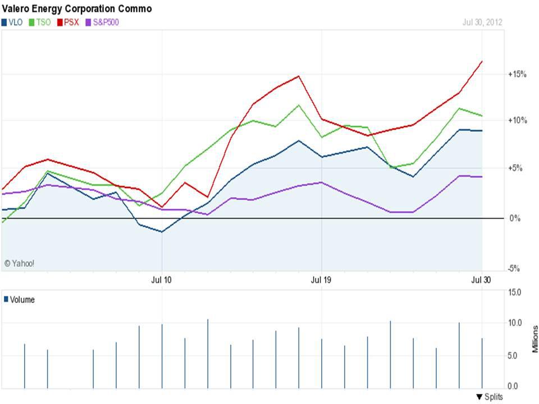This screenshot has width=539, height=404.
Task: Click the Splits triangle marker icon
Action: click(479, 397)
